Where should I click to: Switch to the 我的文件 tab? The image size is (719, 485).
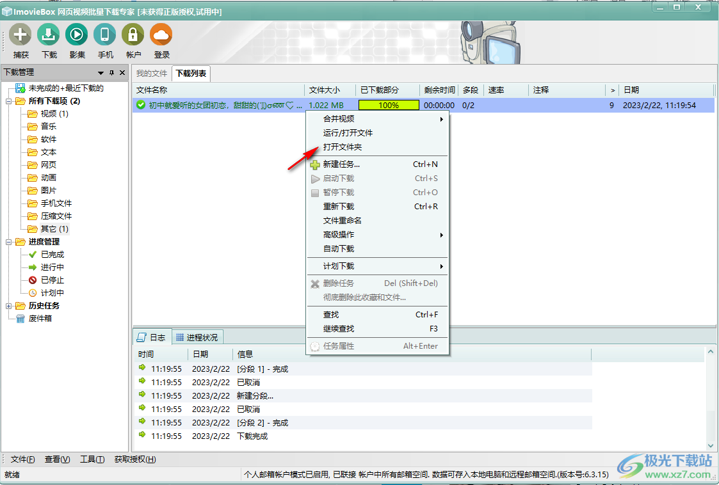click(152, 74)
